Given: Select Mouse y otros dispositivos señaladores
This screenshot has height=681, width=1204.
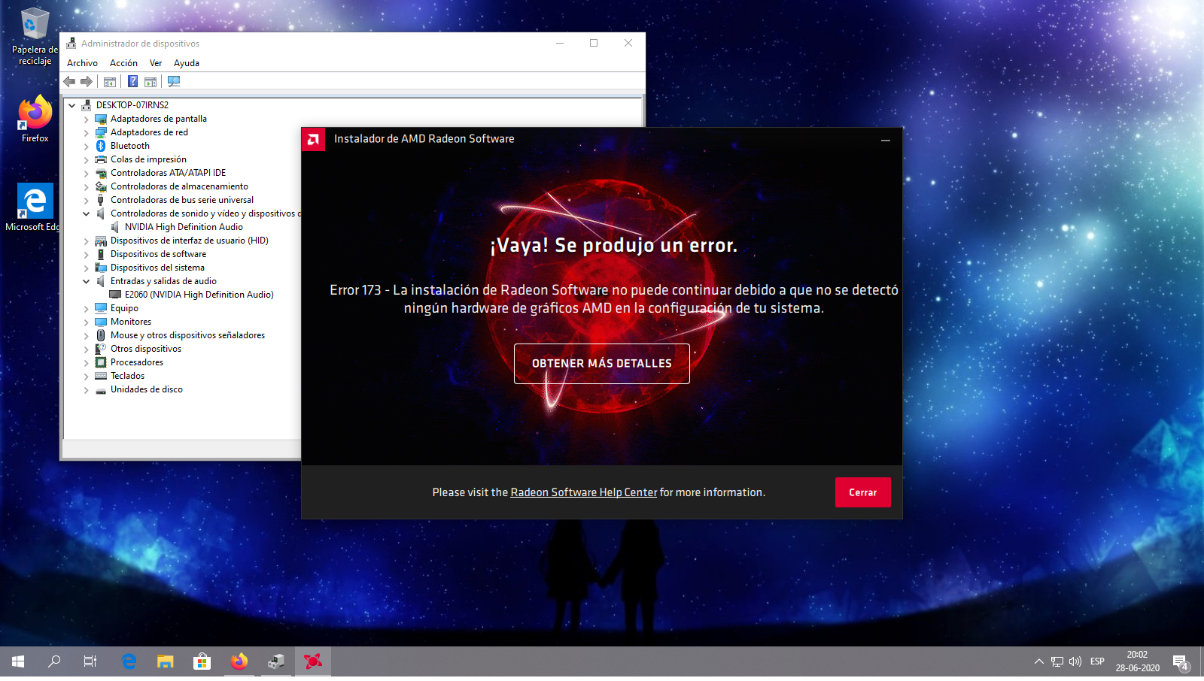Looking at the screenshot, I should point(187,335).
